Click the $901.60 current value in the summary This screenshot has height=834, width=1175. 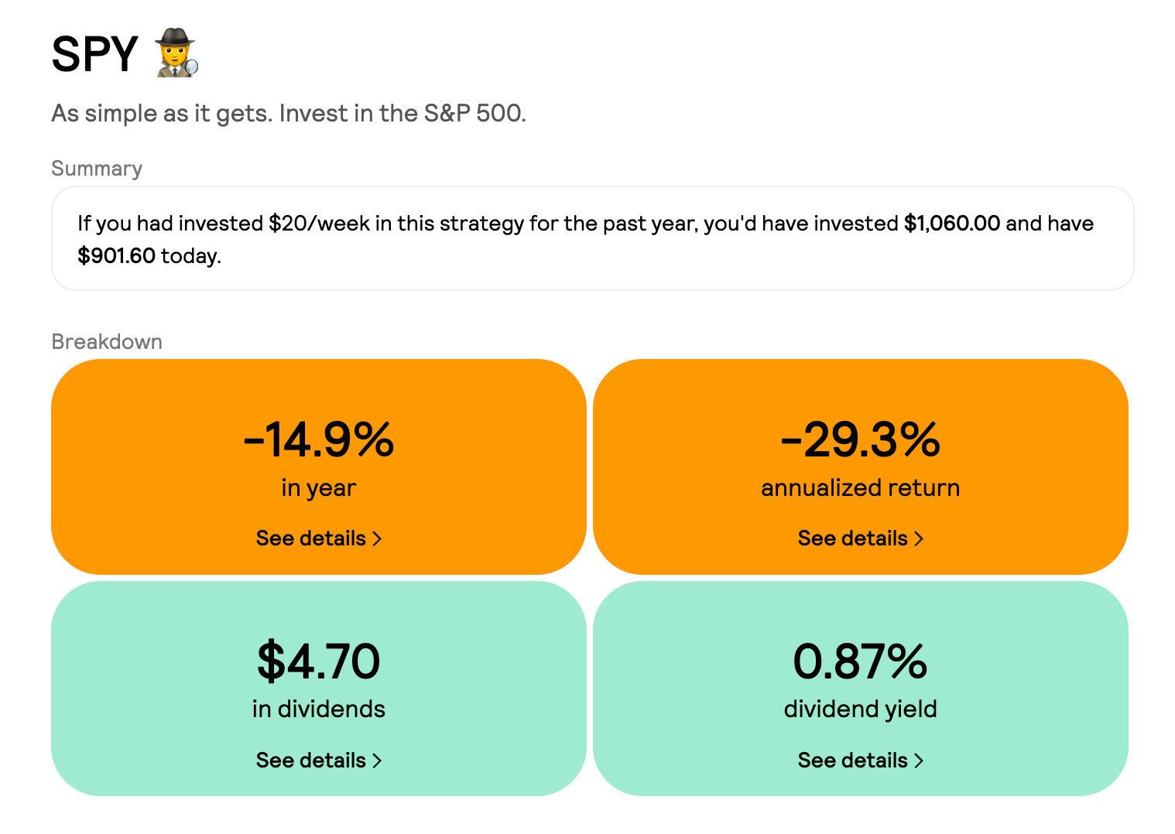tap(117, 255)
